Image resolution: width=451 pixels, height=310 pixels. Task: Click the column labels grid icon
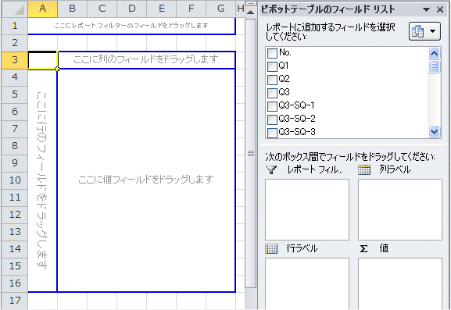click(x=364, y=169)
